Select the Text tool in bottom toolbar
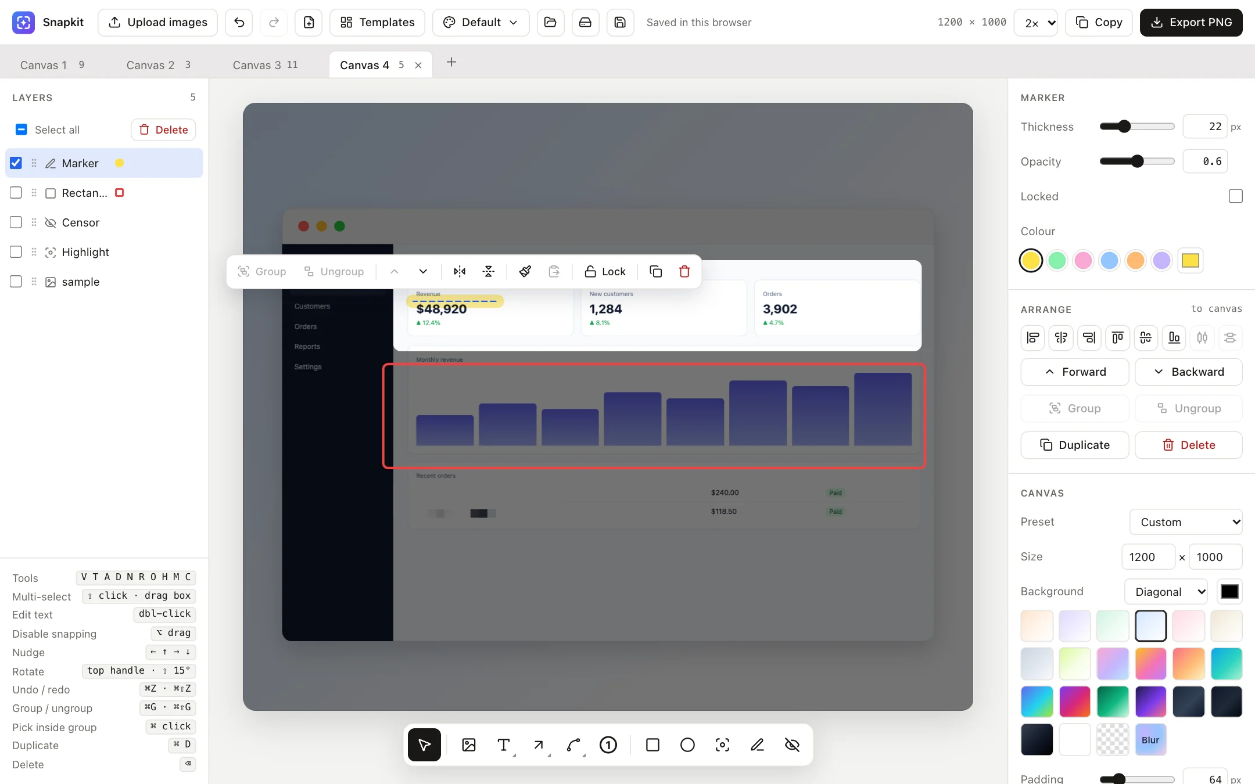Viewport: 1255px width, 784px height. click(x=504, y=745)
